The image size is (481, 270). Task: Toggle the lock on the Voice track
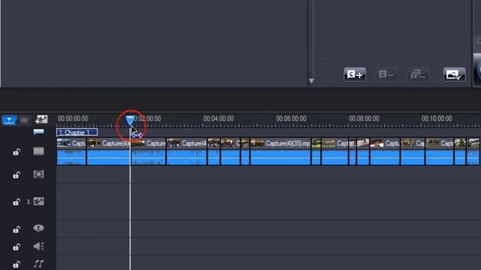(x=17, y=247)
